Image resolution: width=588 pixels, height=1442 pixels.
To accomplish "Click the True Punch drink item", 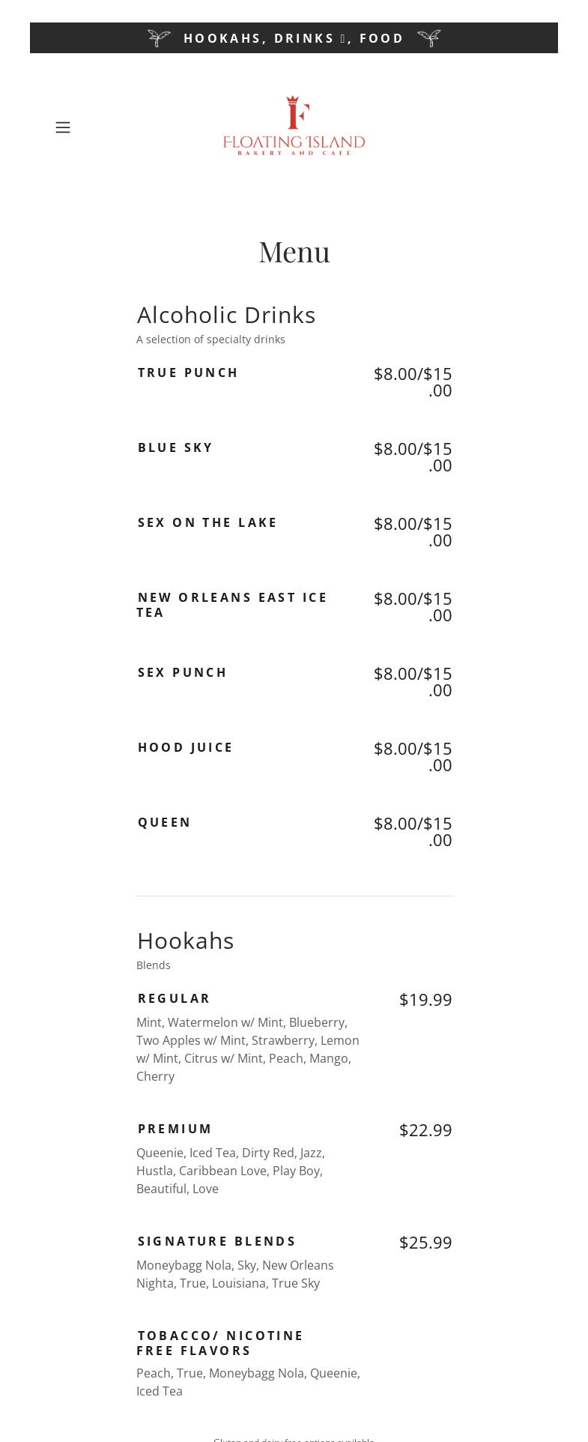I will 188,372.
